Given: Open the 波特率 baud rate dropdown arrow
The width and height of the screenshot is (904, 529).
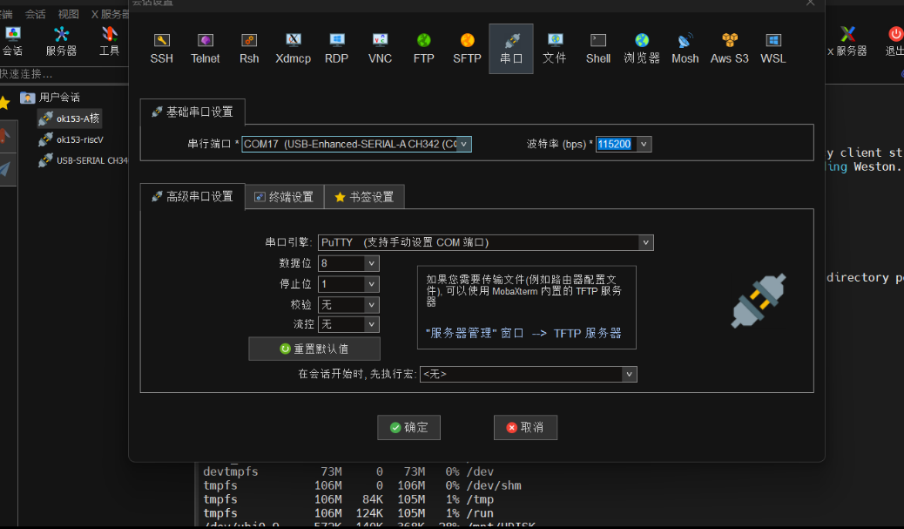Looking at the screenshot, I should [644, 144].
